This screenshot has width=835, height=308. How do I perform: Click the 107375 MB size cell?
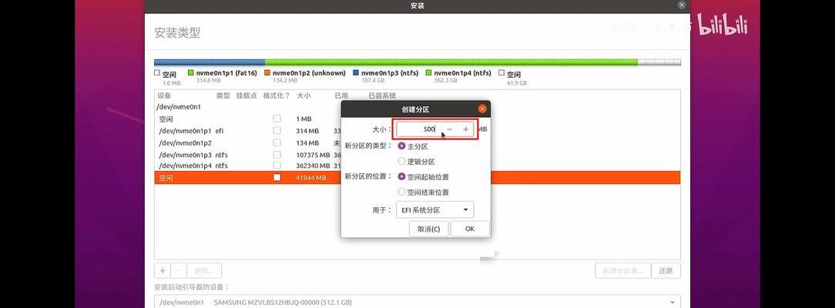(313, 155)
